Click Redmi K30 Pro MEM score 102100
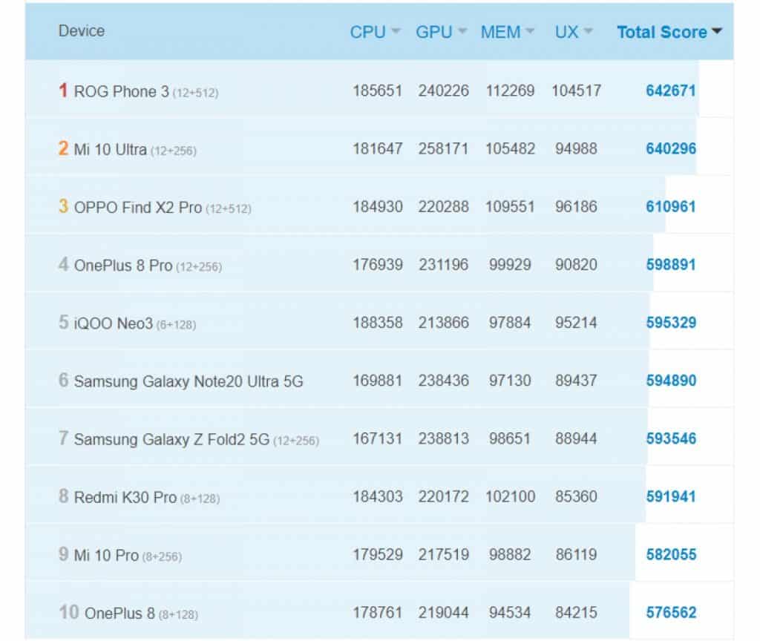This screenshot has width=760, height=641. (x=510, y=496)
